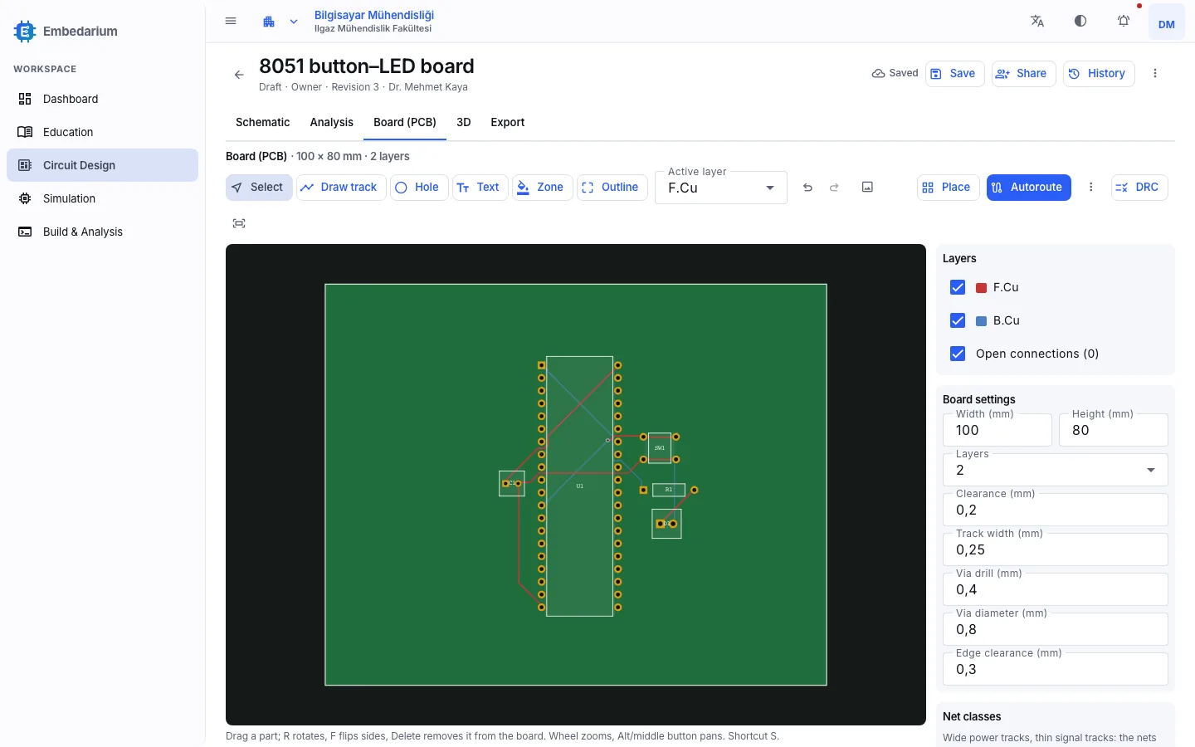Click the blue B.Cu color swatch
This screenshot has width=1195, height=747.
982,321
